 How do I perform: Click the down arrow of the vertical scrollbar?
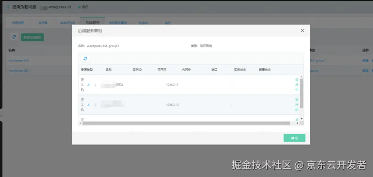301,119
